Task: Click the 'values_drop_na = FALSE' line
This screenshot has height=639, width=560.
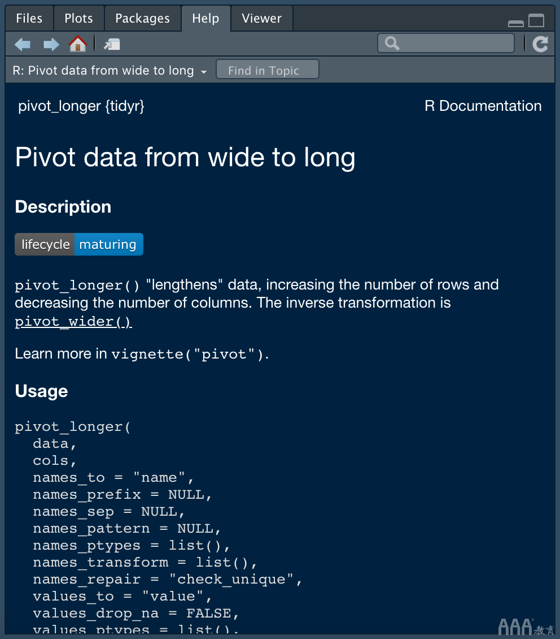Action: [135, 614]
